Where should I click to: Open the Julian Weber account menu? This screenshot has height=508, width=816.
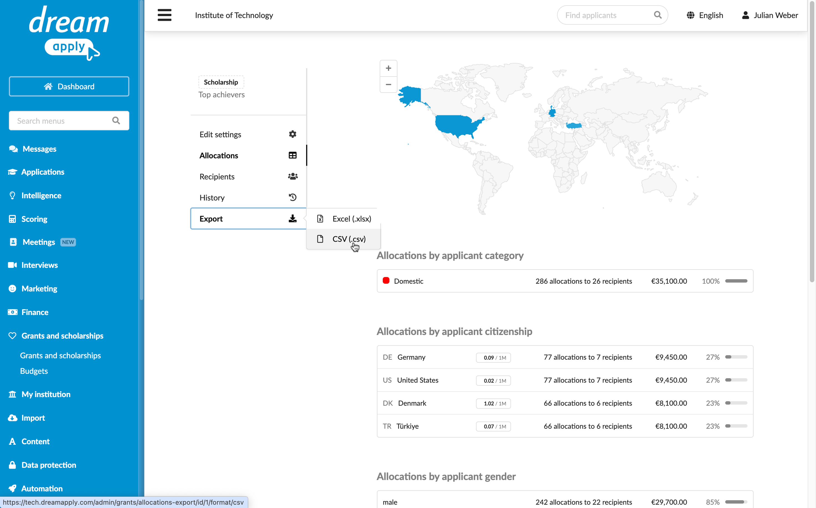click(770, 15)
